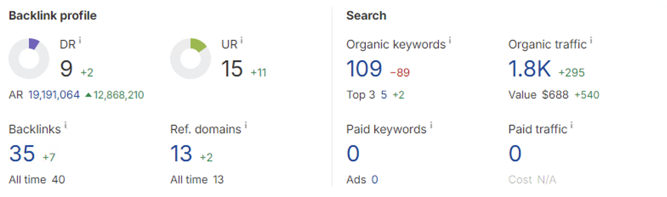Open the 13 referring domains link
The height and width of the screenshot is (197, 667).
[181, 153]
